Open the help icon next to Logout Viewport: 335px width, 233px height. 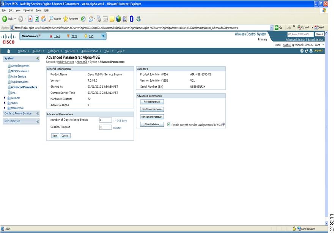[302, 50]
